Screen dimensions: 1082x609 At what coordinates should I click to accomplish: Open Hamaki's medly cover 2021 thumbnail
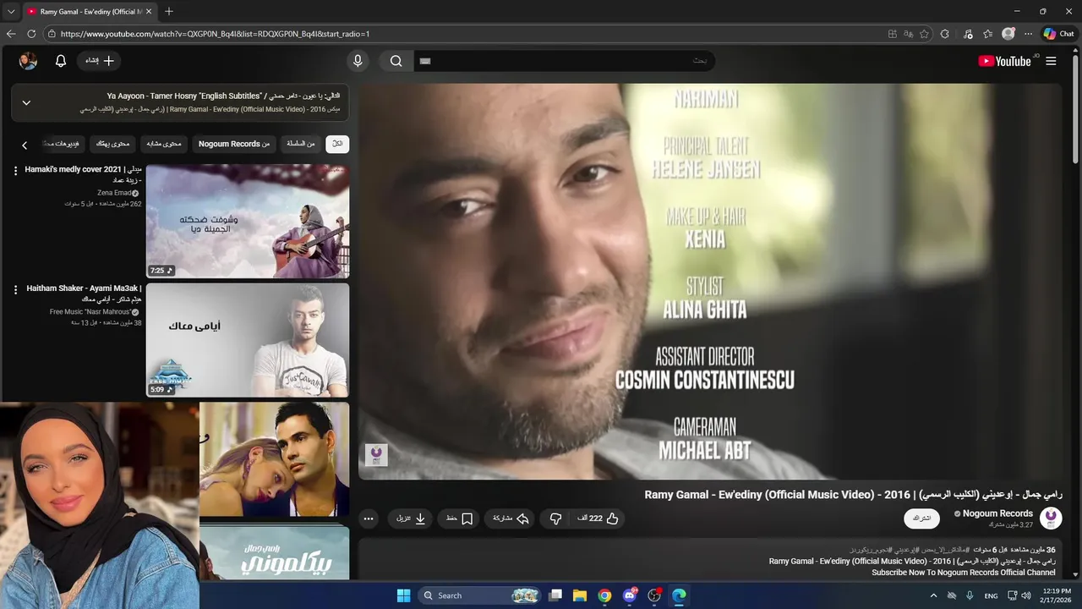tap(248, 222)
